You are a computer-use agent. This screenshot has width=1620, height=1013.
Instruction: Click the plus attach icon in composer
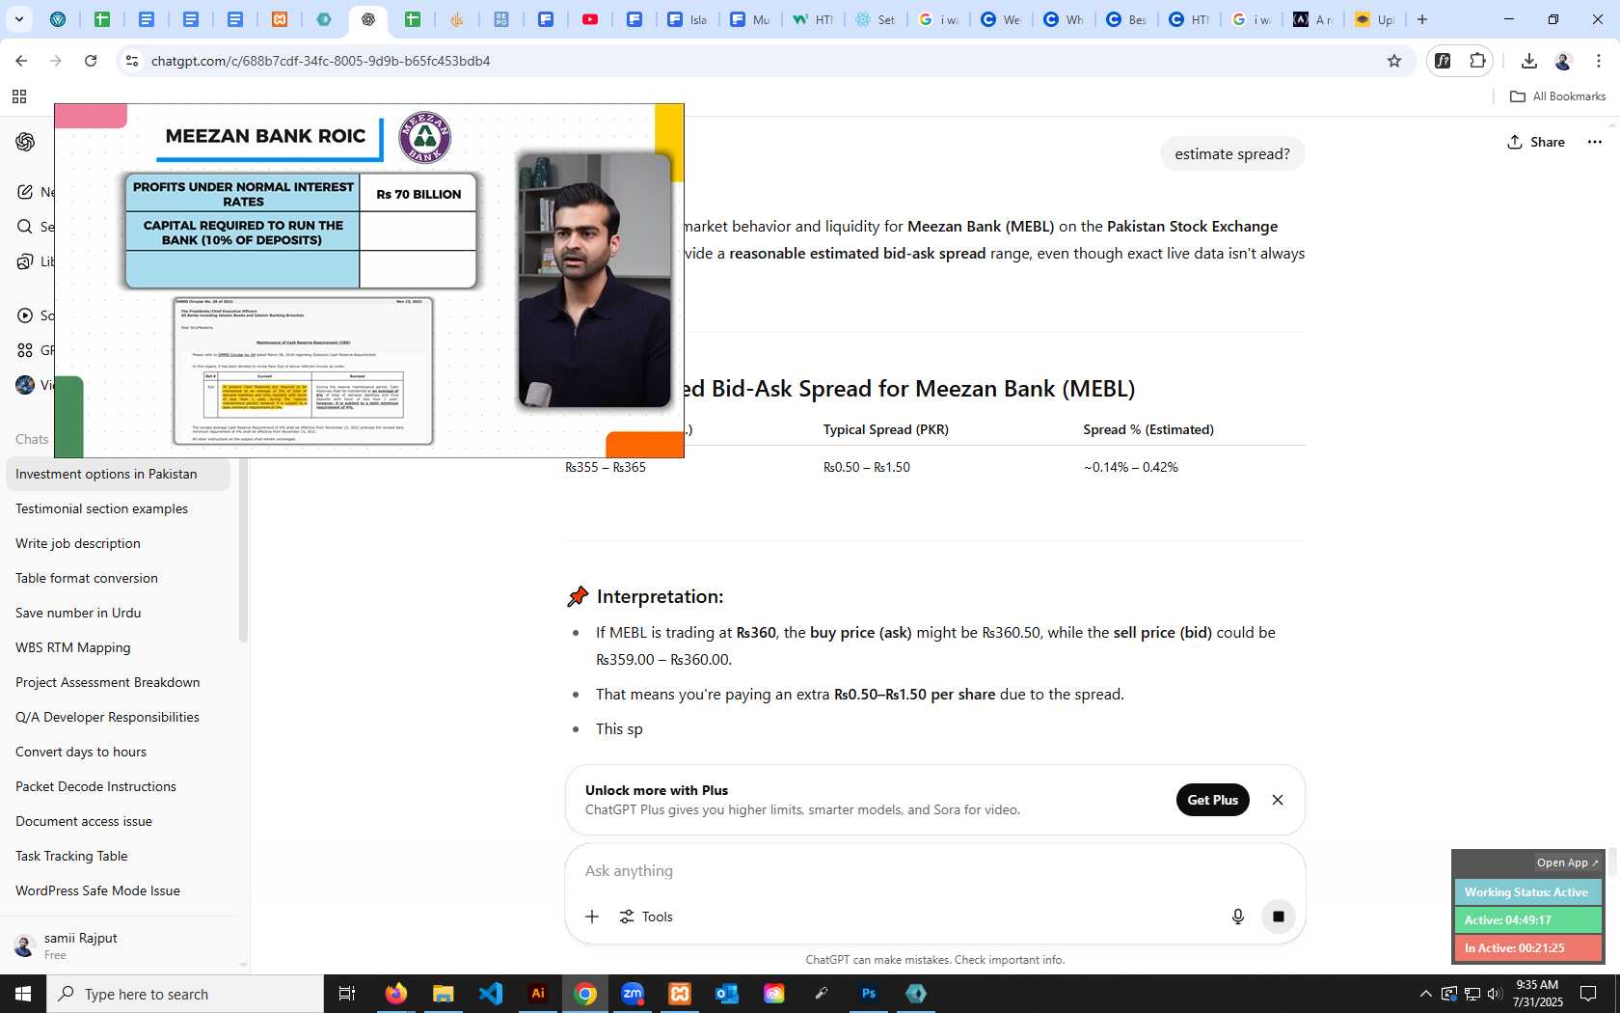(x=592, y=917)
